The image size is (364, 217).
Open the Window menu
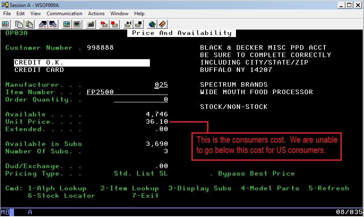coord(119,14)
